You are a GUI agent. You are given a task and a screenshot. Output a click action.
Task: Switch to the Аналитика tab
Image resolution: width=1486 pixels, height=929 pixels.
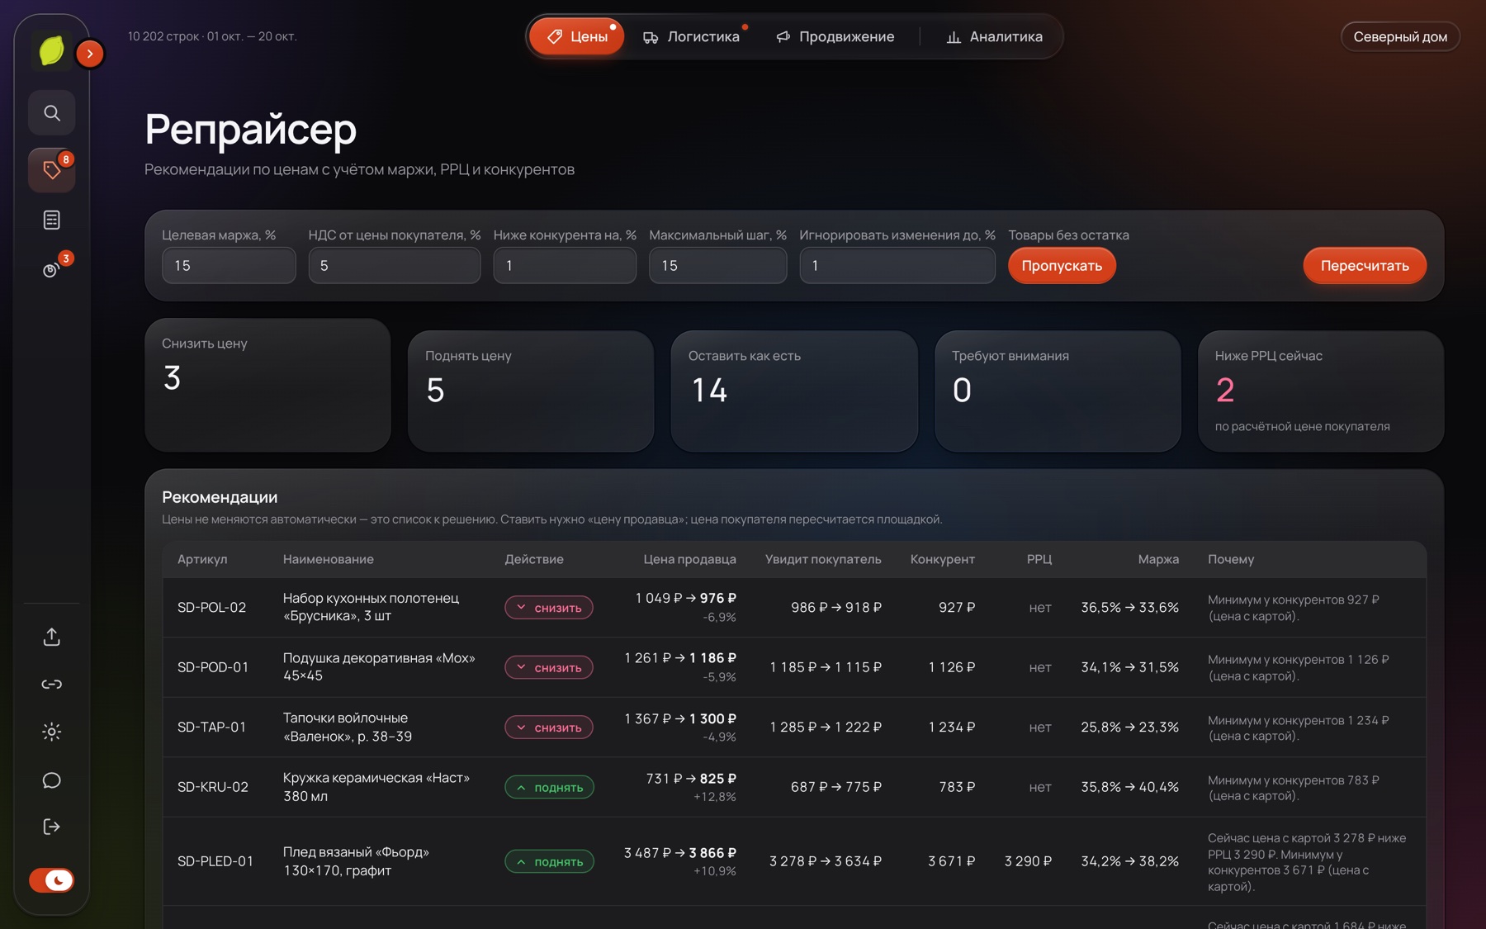click(x=994, y=36)
